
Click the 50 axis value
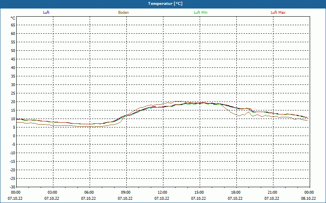pos(13,50)
